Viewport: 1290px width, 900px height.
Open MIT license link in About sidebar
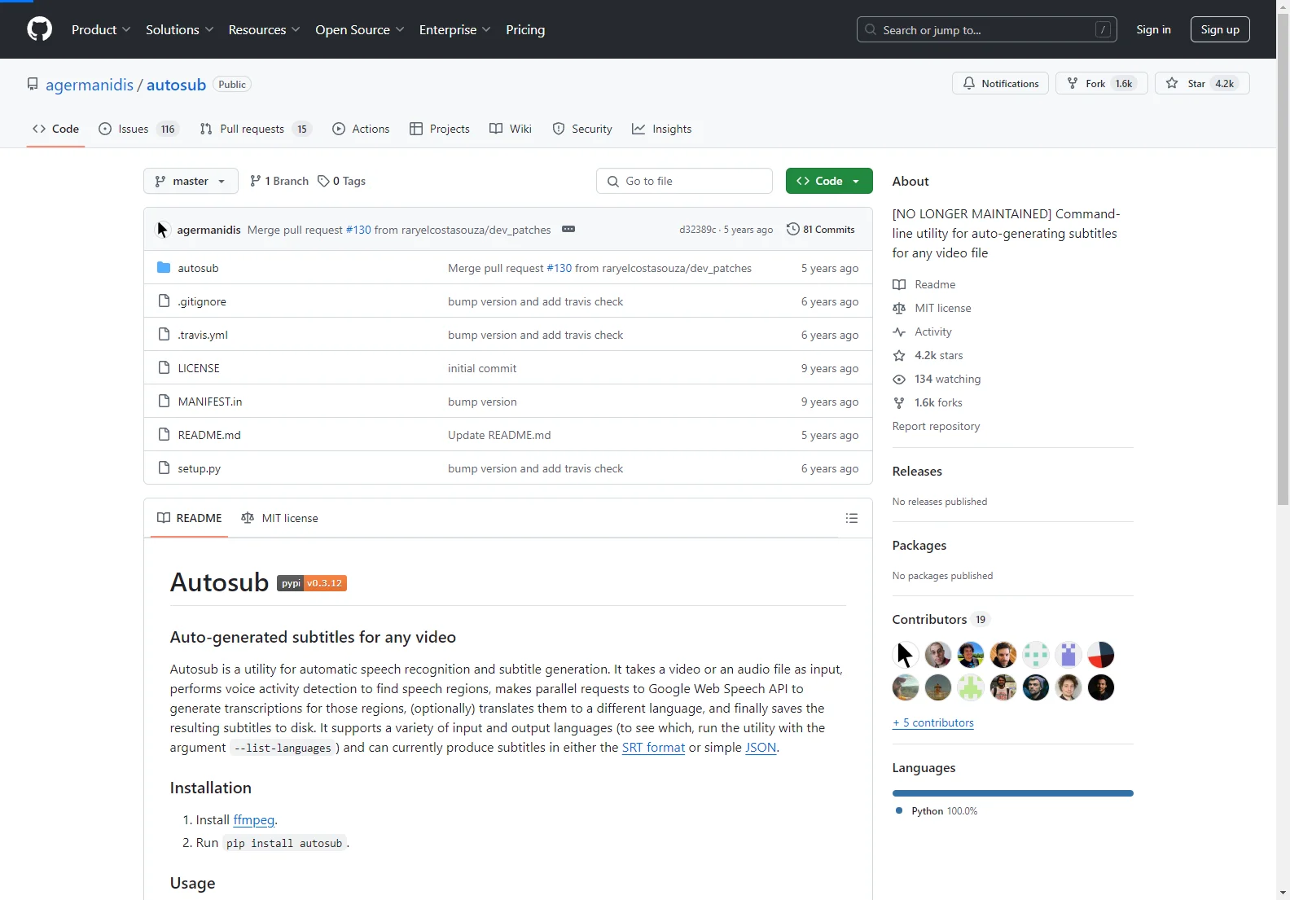coord(932,308)
